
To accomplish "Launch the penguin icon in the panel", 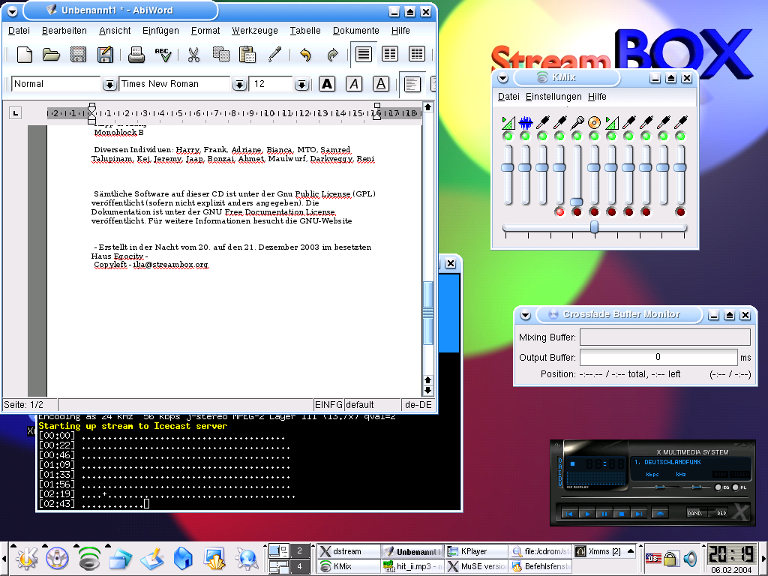I will click(57, 558).
